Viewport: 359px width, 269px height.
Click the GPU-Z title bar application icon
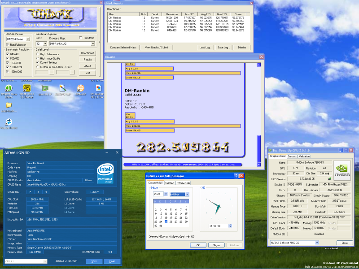(x=270, y=150)
